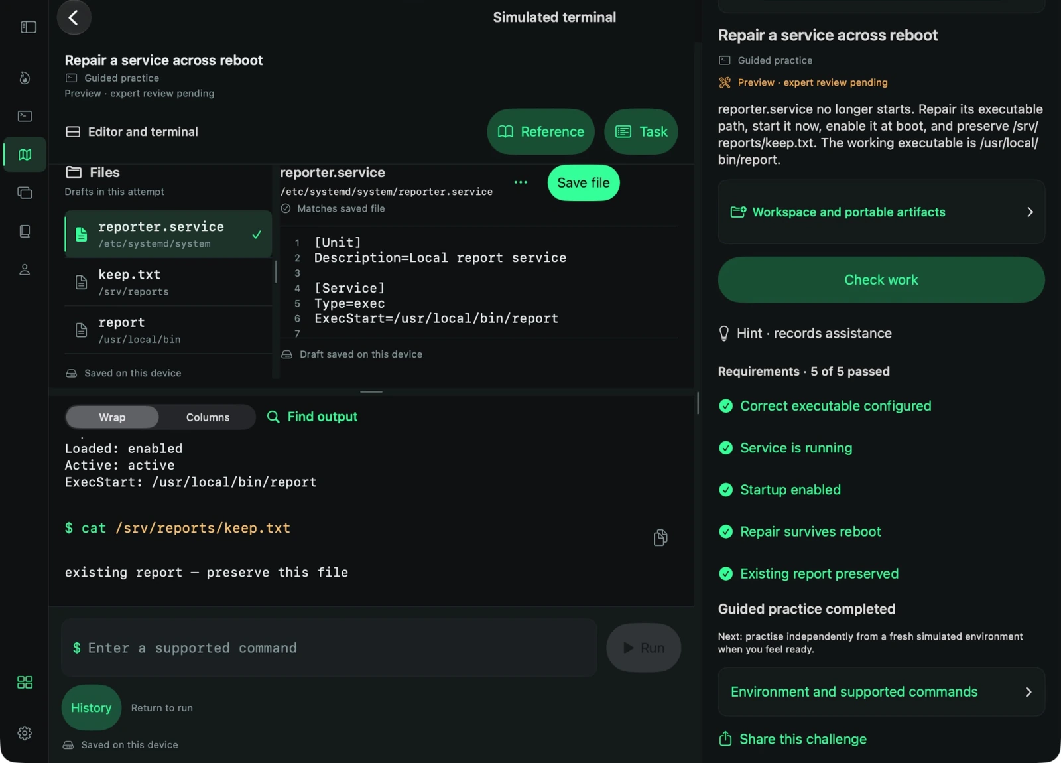1061x763 pixels.
Task: Open the three-dot file options menu
Action: (521, 182)
